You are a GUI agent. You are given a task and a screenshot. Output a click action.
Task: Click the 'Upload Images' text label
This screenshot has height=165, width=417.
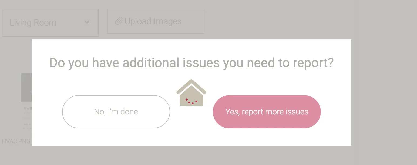coord(153,21)
